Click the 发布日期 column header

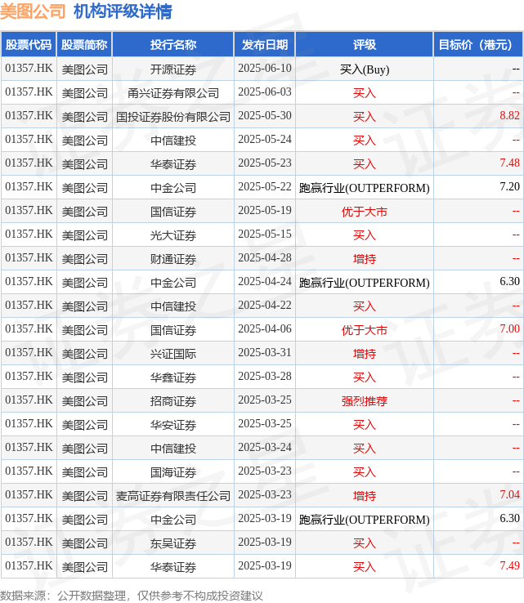point(265,45)
